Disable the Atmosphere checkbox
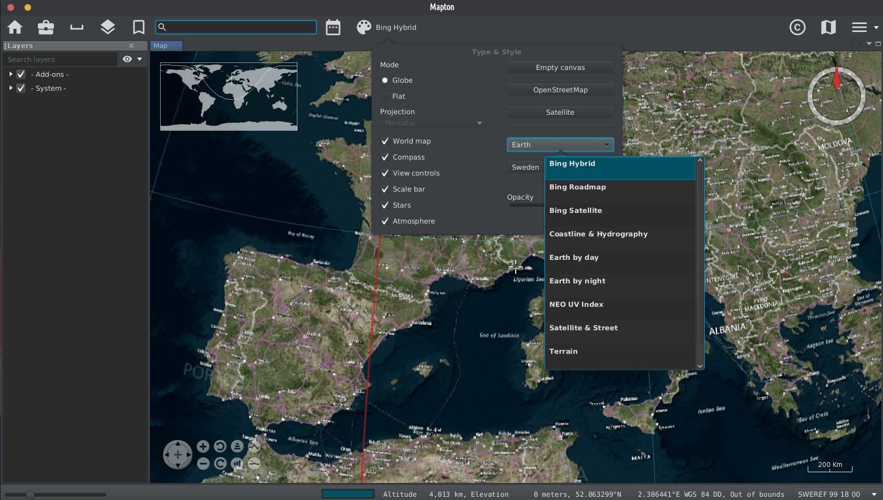Image resolution: width=883 pixels, height=500 pixels. (385, 221)
